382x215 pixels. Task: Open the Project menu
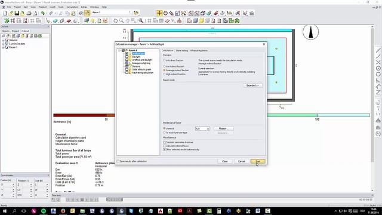pyautogui.click(x=17, y=7)
